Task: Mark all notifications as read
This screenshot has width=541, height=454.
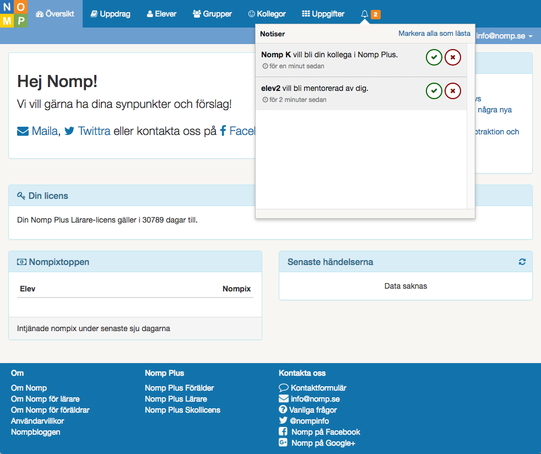Action: [434, 34]
